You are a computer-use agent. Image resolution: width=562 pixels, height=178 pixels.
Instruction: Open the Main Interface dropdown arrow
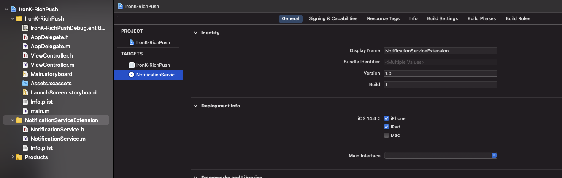tap(494, 155)
